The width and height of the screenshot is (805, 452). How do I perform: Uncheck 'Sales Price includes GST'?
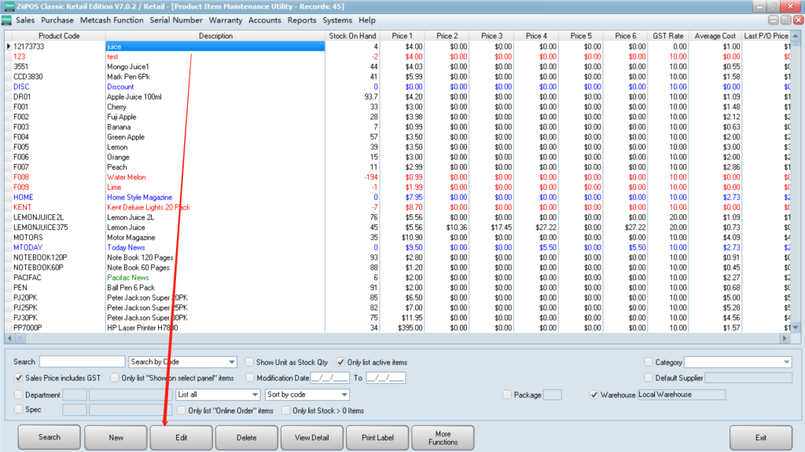pyautogui.click(x=19, y=377)
